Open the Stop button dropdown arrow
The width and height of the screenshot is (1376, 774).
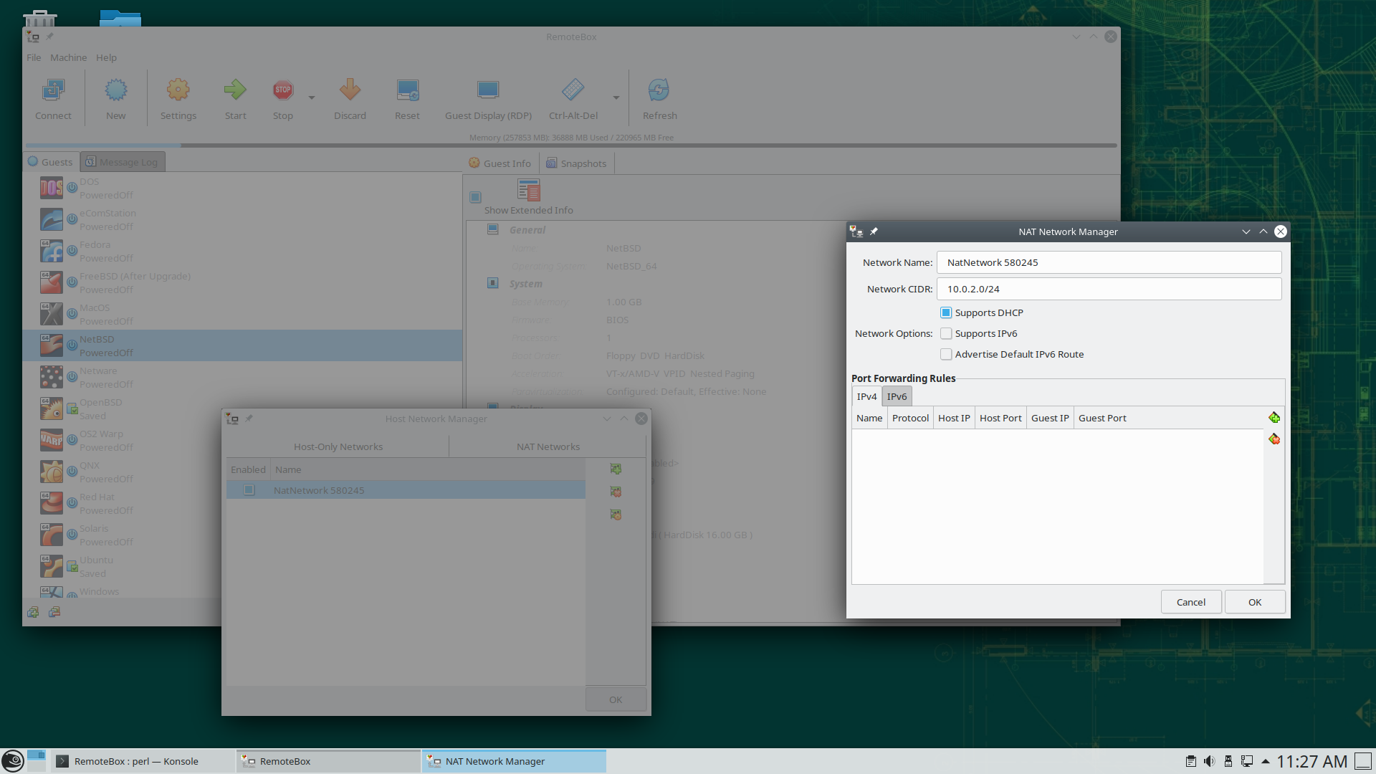311,97
